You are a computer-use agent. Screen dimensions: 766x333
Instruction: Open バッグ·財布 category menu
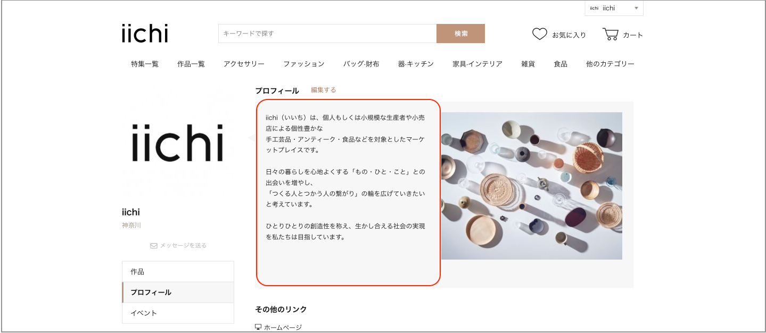(361, 64)
